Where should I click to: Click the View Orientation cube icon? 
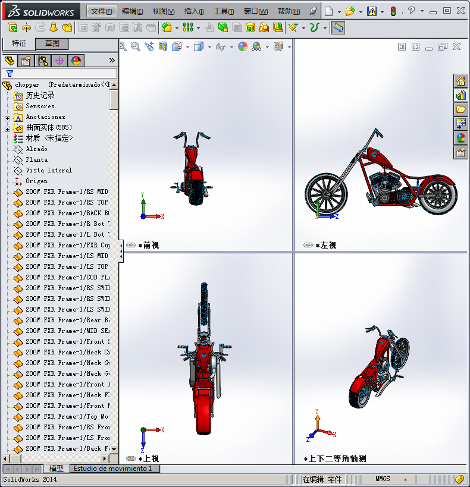pyautogui.click(x=177, y=46)
